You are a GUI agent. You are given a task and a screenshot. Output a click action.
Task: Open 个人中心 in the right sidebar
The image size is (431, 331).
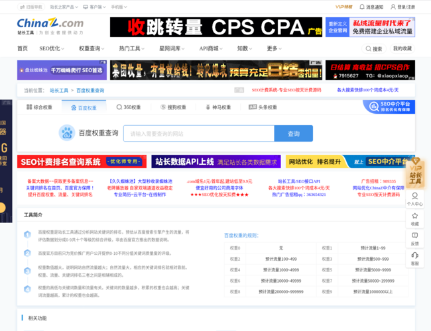point(415,199)
